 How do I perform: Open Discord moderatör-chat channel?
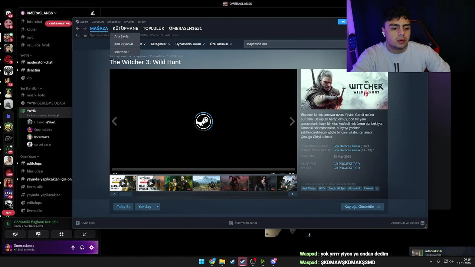click(39, 62)
